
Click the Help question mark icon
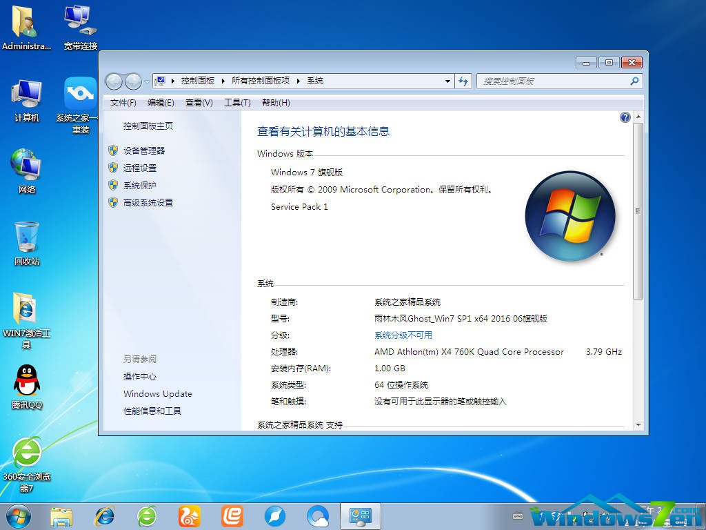coord(625,117)
